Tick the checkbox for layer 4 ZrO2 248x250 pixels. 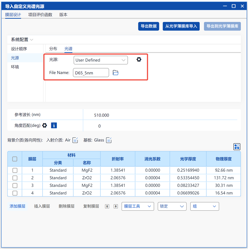coord(15,193)
